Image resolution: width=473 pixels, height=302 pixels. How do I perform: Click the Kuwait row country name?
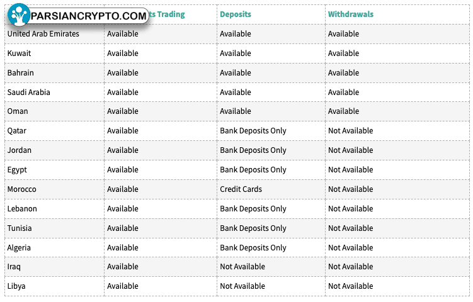19,53
